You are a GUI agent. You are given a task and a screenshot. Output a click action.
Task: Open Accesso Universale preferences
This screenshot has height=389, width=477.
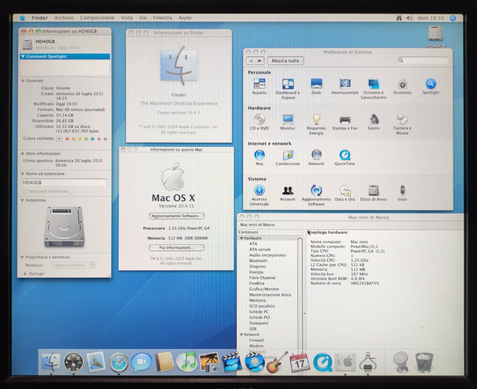coord(259,195)
